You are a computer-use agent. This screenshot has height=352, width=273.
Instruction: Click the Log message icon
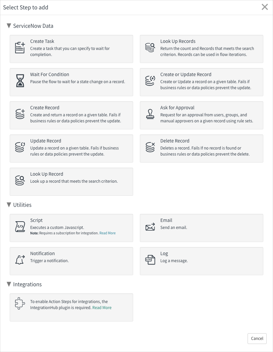pyautogui.click(x=150, y=259)
